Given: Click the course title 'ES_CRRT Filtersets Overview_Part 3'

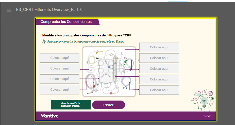Looking at the screenshot, I should [x=49, y=10].
